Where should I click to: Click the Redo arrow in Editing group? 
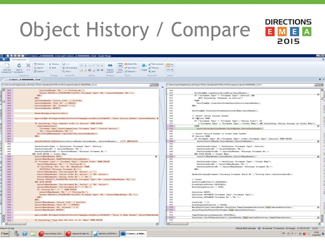pos(97,65)
